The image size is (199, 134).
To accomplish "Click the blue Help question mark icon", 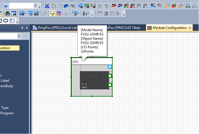I will click(6, 6).
